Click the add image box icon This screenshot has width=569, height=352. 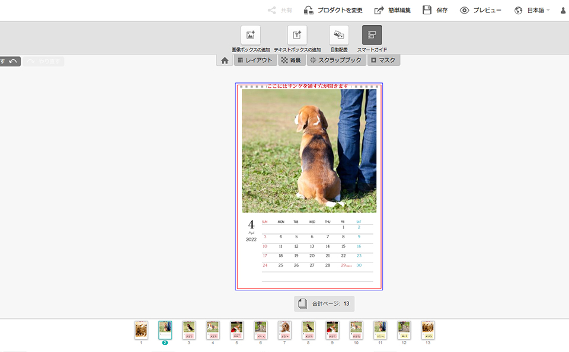tap(250, 35)
